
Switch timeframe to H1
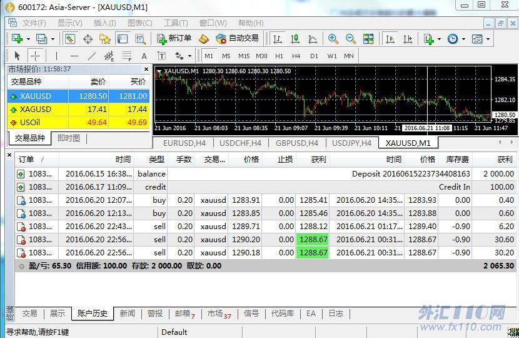point(279,56)
